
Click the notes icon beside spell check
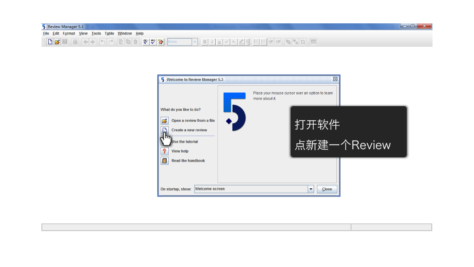[161, 42]
